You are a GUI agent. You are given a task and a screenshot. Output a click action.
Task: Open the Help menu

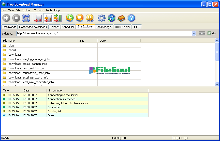pyautogui.click(x=57, y=10)
